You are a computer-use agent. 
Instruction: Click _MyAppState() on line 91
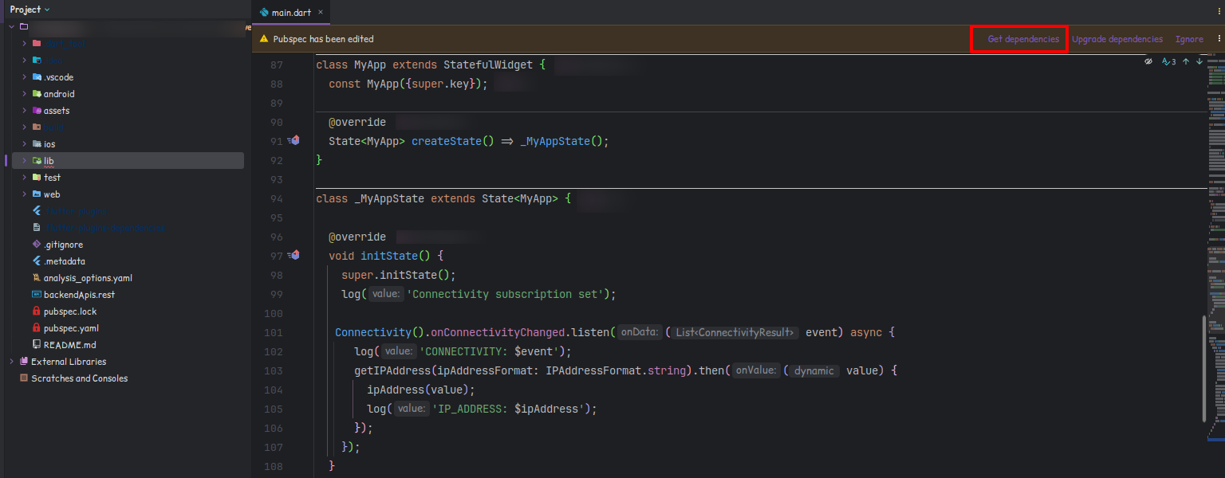tap(562, 141)
